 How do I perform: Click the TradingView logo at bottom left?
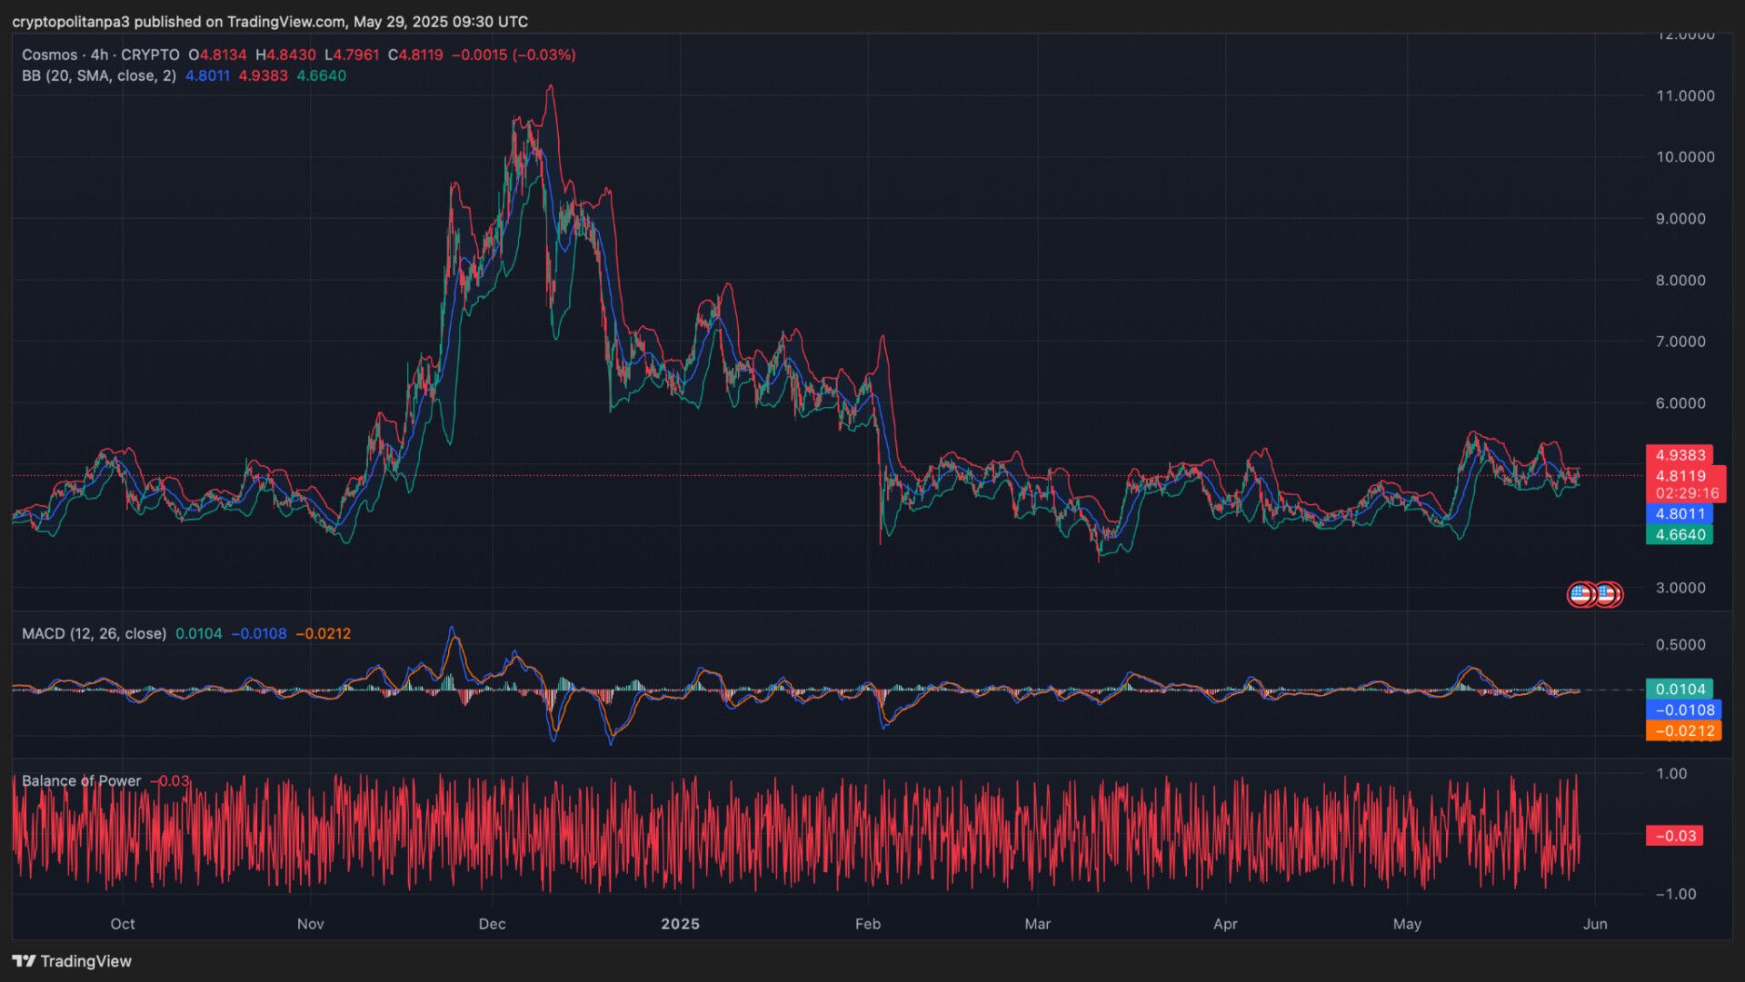[x=72, y=961]
